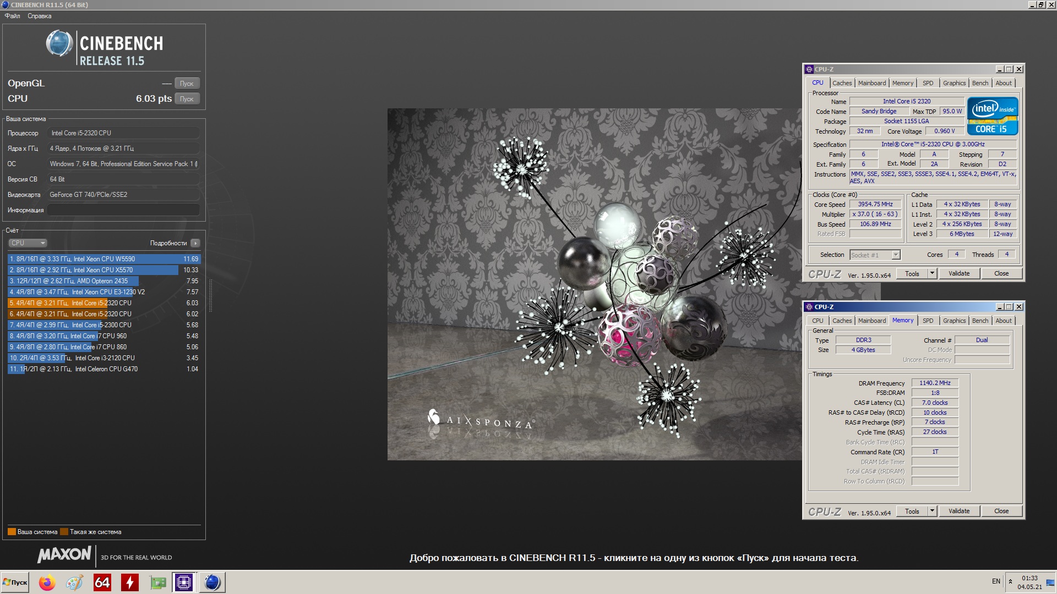Open Mainboard tab in lower CPU-Z window
This screenshot has width=1057, height=594.
pyautogui.click(x=872, y=321)
